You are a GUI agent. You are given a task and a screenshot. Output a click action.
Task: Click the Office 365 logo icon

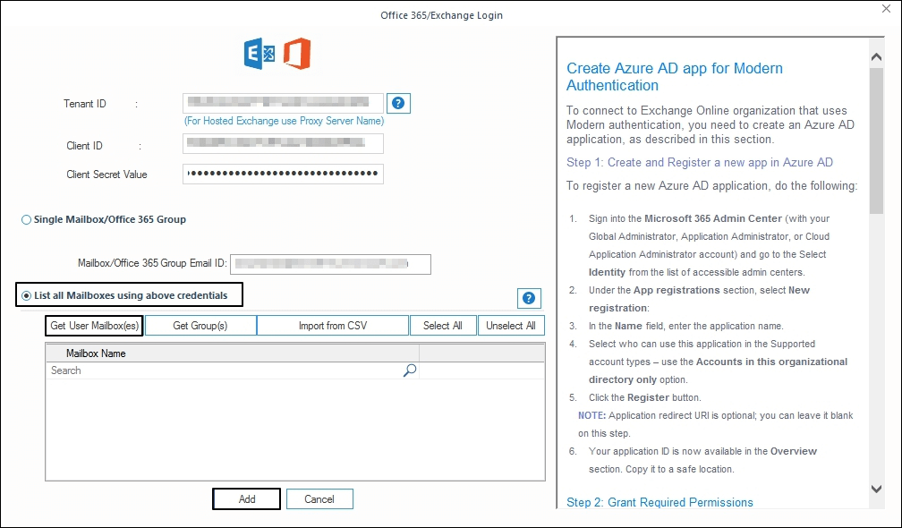point(297,54)
